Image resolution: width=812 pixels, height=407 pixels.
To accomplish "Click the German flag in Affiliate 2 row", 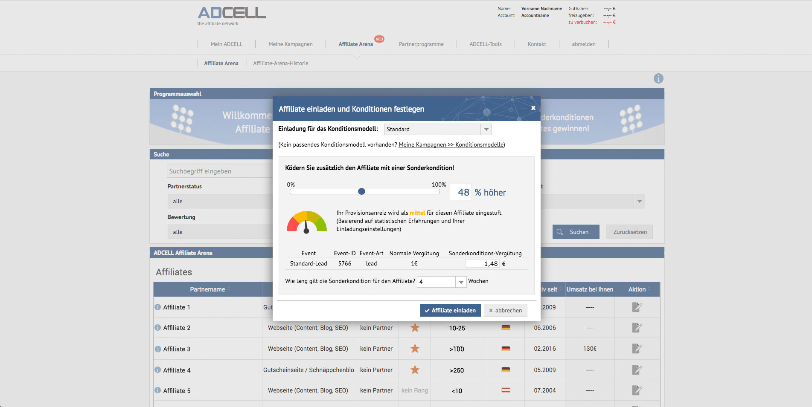I will pyautogui.click(x=506, y=328).
